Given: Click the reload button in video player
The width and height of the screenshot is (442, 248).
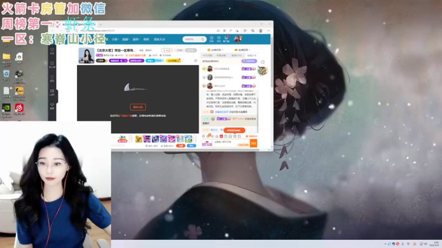Looking at the screenshot, I should (138, 107).
